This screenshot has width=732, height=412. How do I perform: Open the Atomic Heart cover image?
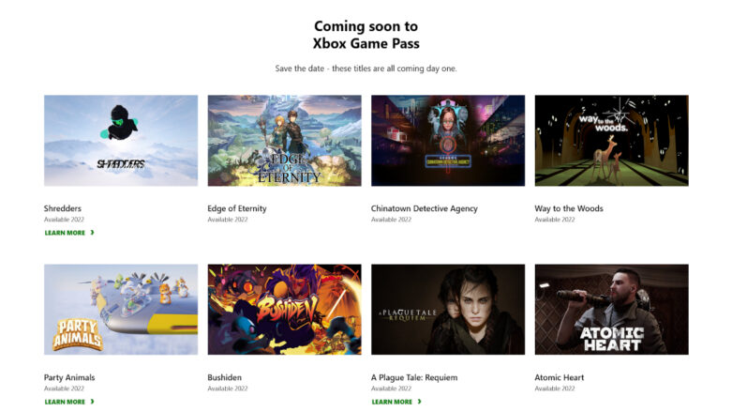611,310
